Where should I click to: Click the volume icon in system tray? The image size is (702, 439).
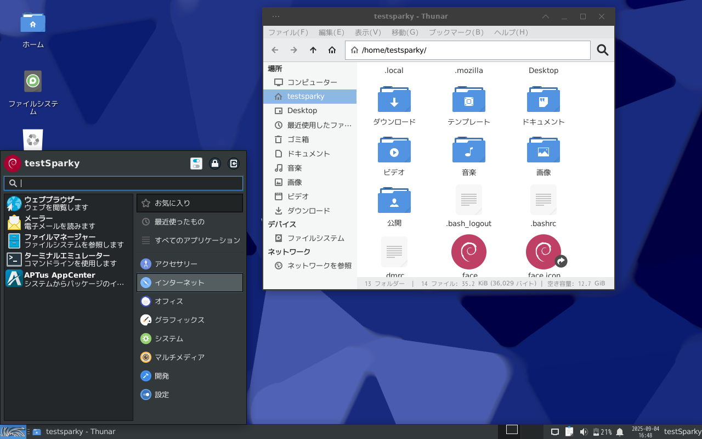584,432
